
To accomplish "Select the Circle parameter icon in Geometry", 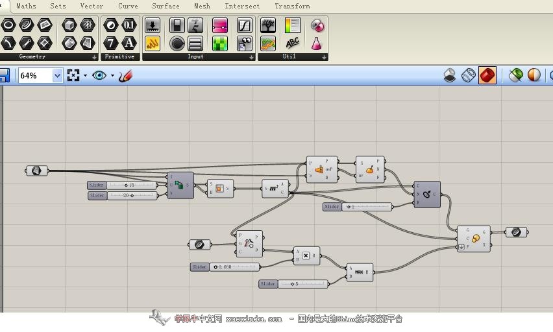I will point(8,25).
